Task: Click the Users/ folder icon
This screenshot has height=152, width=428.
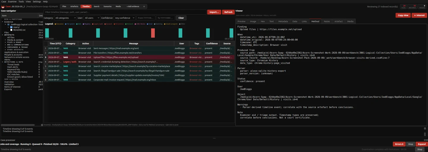Action: point(11,27)
